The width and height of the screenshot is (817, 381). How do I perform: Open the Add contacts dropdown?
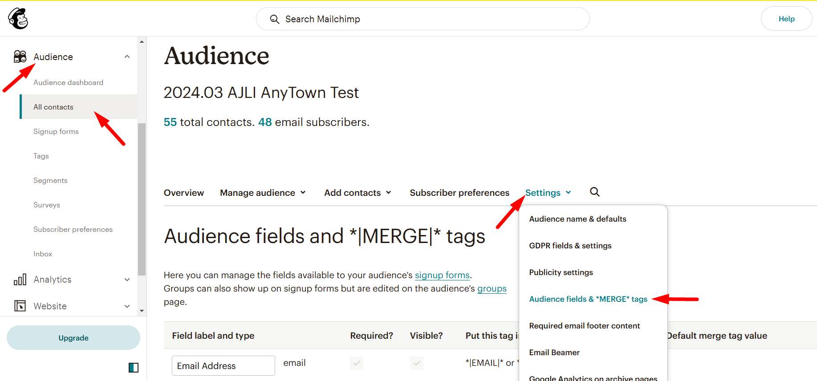pos(358,193)
